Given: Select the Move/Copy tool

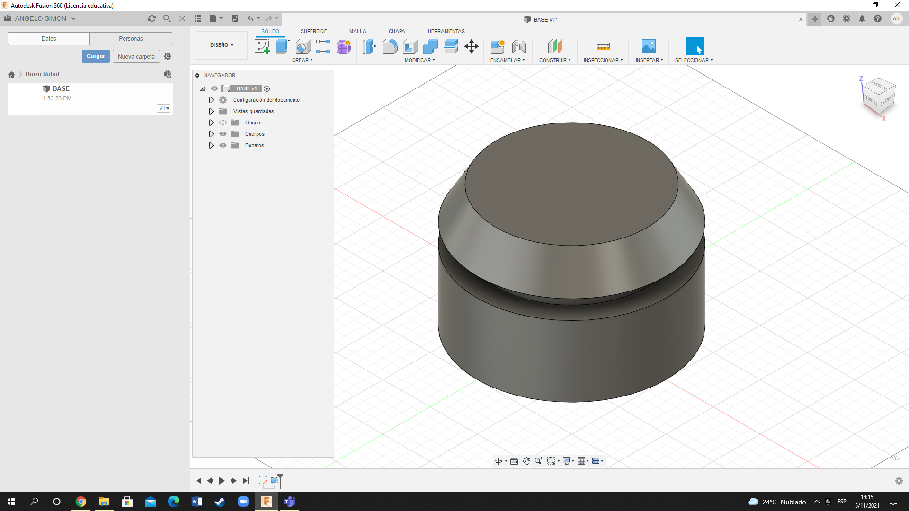Looking at the screenshot, I should pos(472,46).
